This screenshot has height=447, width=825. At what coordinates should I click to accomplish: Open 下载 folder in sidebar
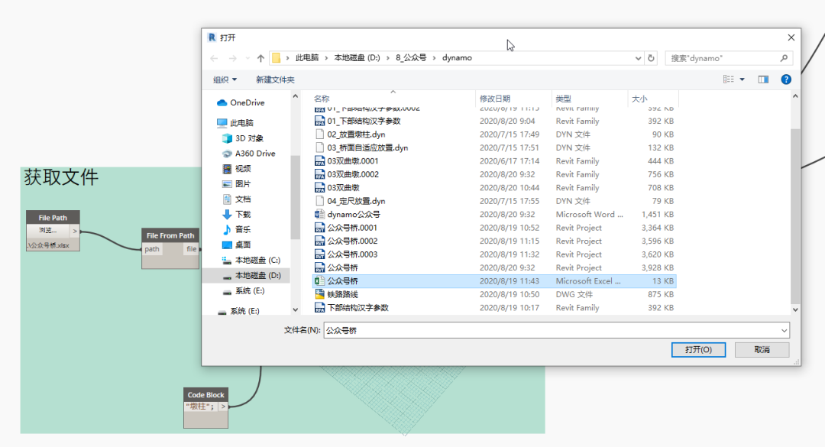[x=236, y=214]
